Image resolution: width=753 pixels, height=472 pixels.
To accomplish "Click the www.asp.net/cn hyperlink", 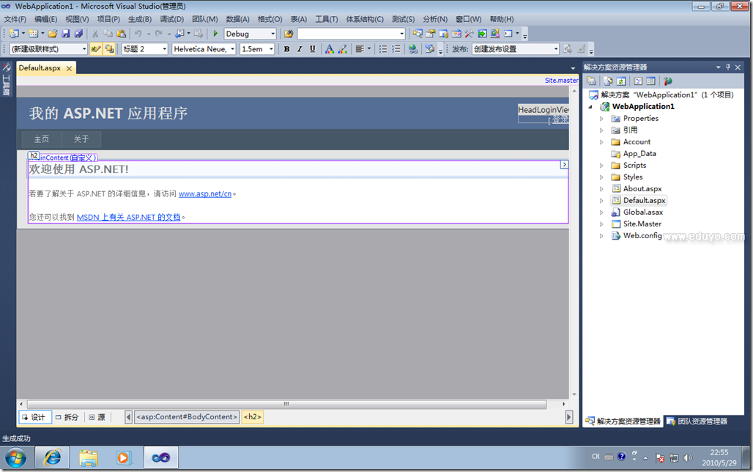I will [x=205, y=194].
